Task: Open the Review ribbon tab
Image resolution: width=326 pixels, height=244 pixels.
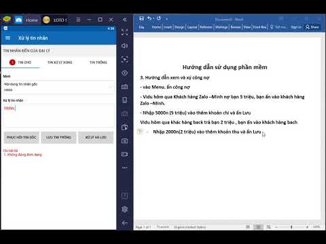Action: (x=236, y=27)
